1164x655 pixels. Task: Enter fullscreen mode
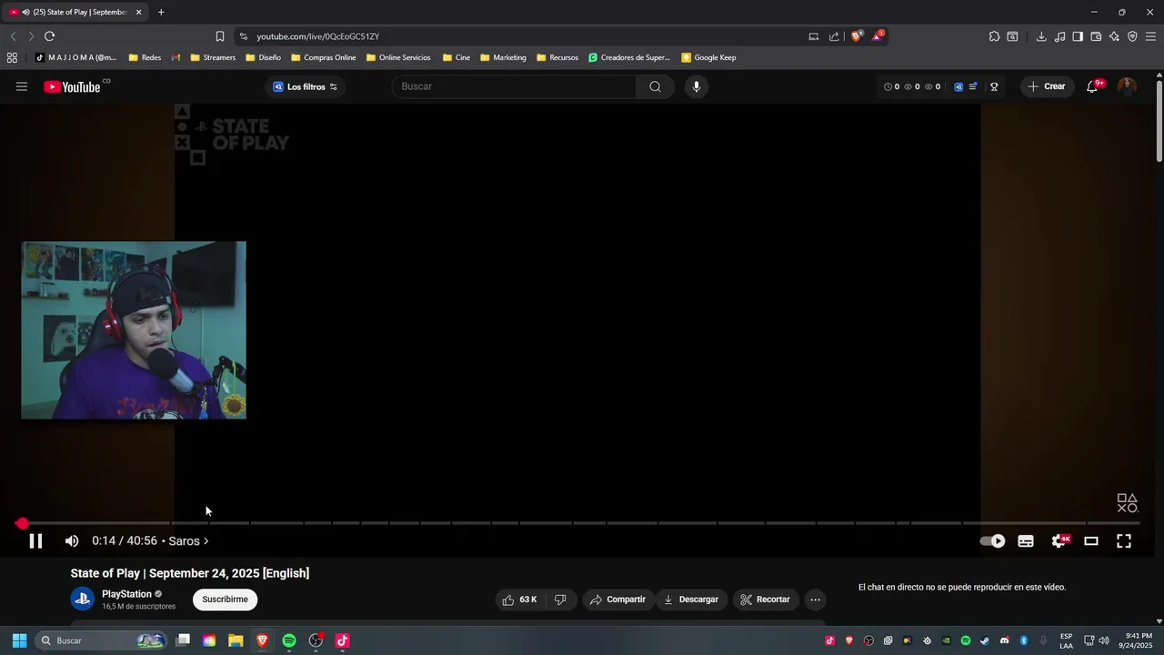[1124, 541]
